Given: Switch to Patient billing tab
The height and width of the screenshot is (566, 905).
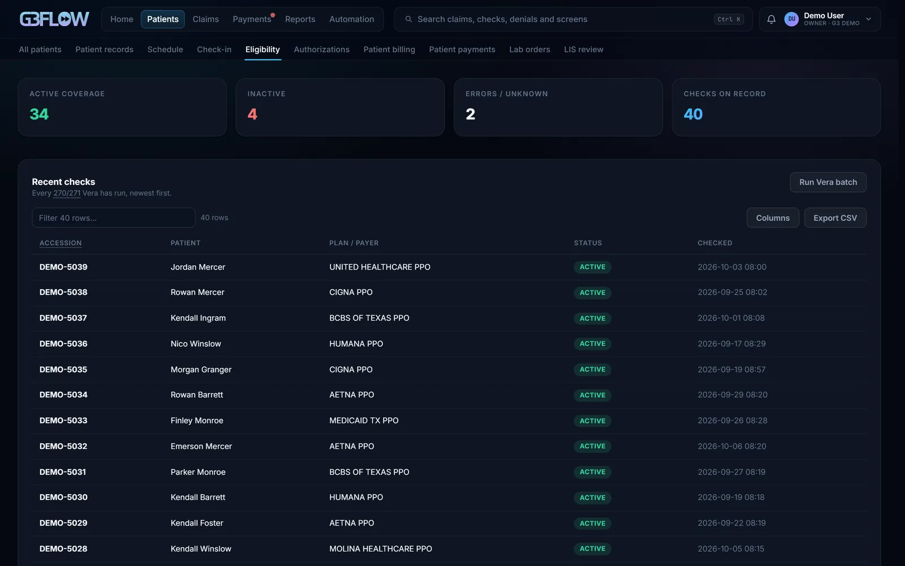Looking at the screenshot, I should point(389,50).
